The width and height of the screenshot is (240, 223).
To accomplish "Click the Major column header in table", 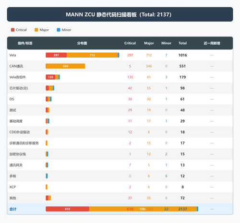I will tap(149, 43).
